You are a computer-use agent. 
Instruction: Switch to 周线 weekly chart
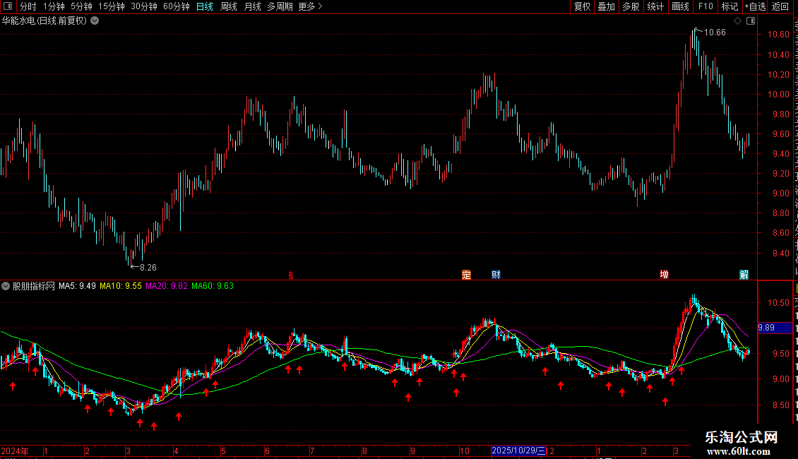point(229,6)
